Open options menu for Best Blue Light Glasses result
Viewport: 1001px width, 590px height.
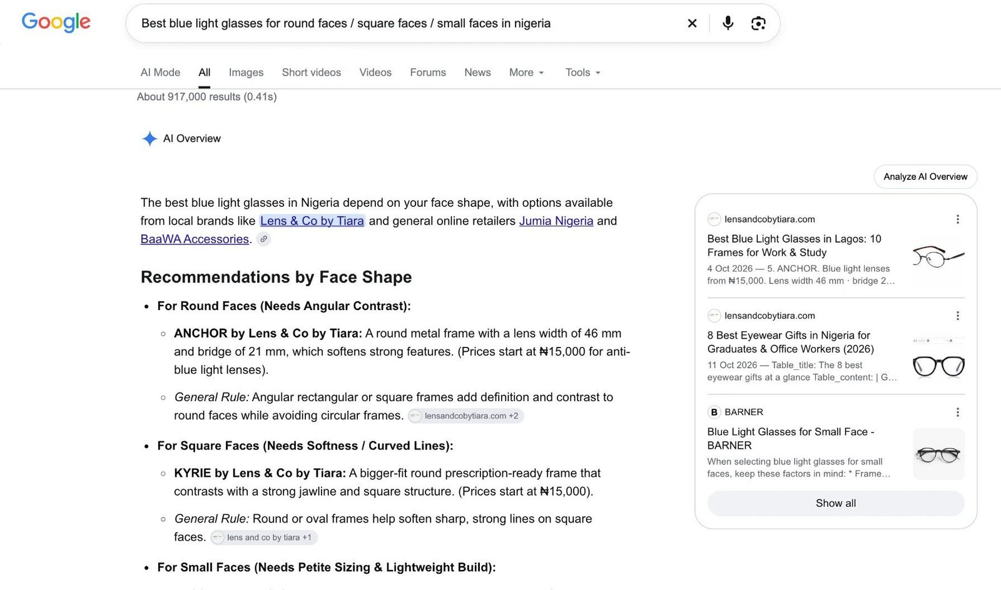[957, 219]
